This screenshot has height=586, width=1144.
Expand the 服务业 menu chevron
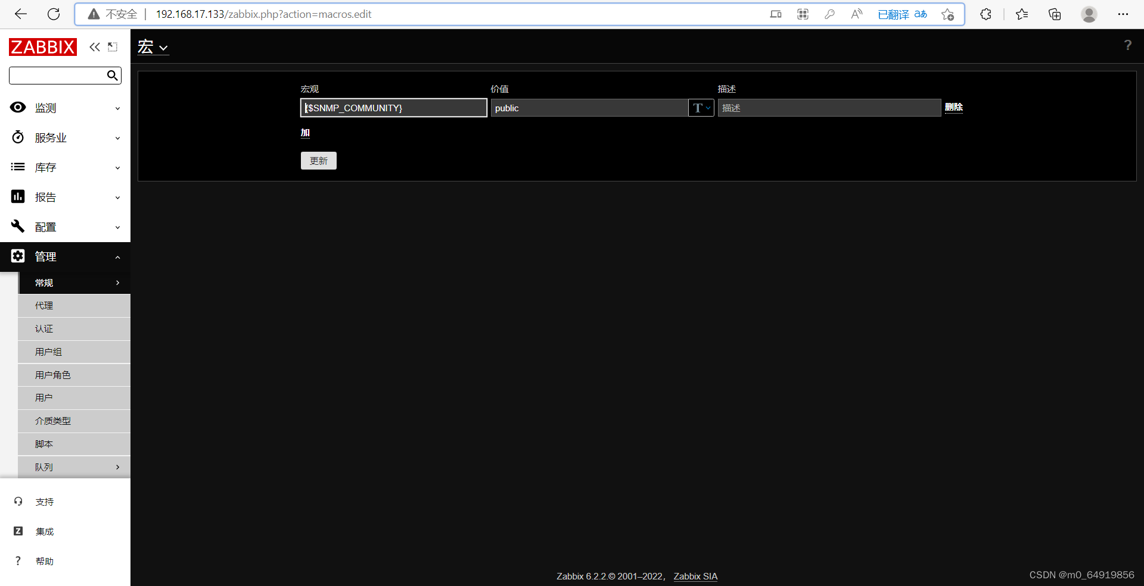coord(117,138)
